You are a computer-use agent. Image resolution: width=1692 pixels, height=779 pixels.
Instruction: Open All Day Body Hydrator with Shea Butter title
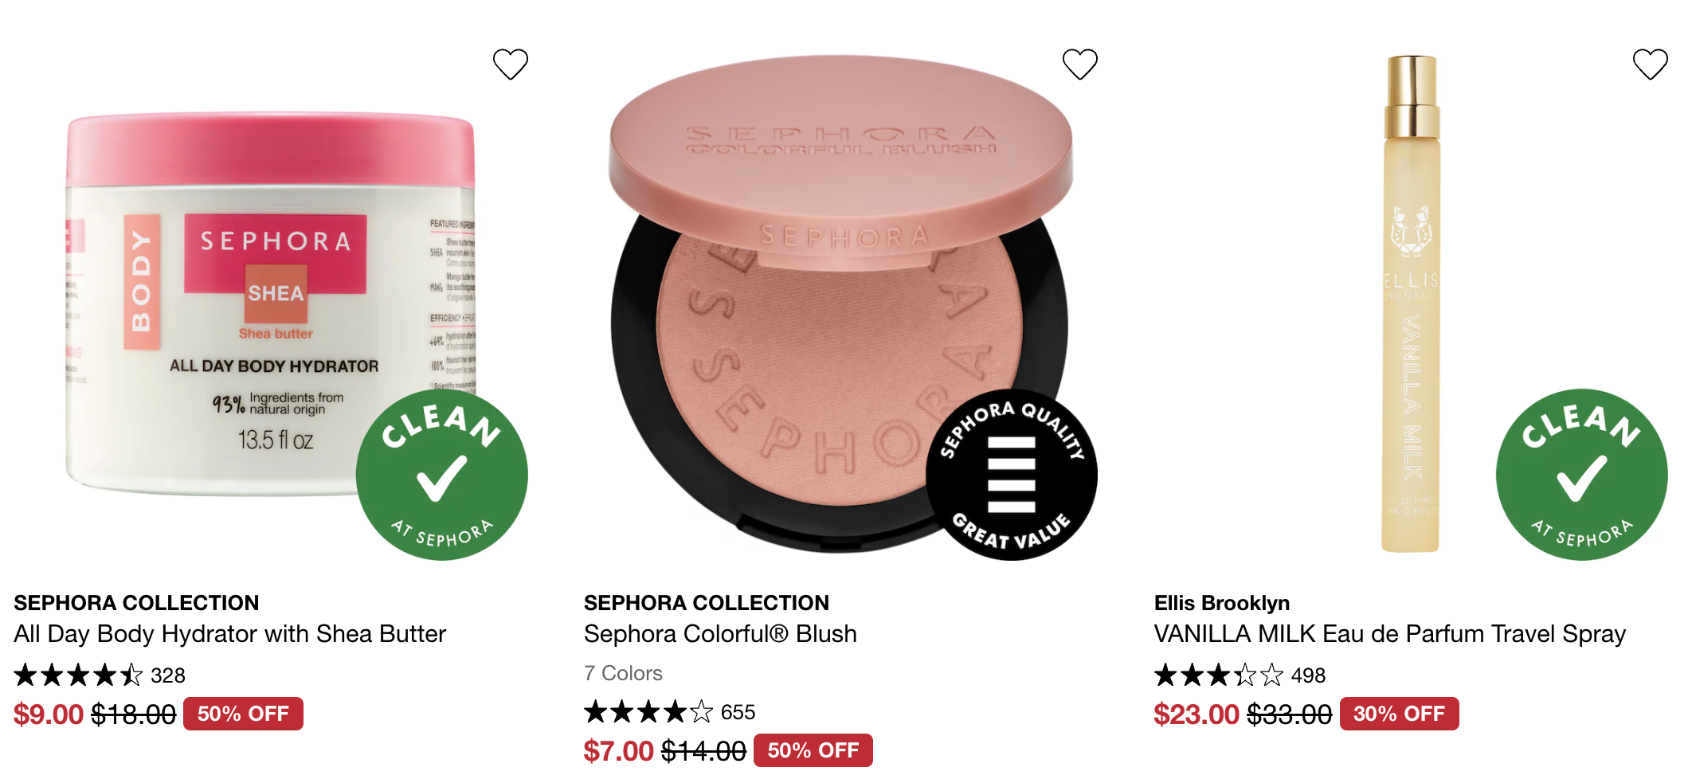229,634
